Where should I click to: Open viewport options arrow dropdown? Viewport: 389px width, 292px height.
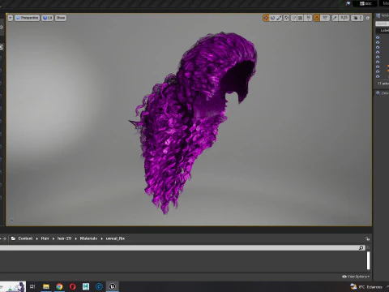(x=11, y=18)
